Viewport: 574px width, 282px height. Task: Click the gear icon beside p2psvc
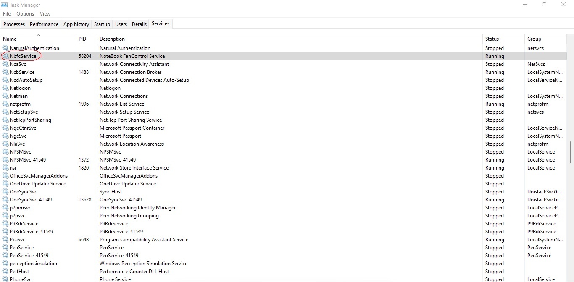click(x=5, y=215)
